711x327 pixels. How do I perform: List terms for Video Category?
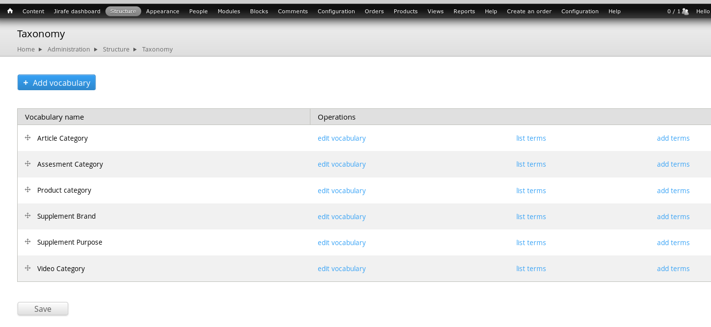[x=531, y=269]
